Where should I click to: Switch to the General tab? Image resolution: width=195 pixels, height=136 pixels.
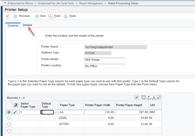click(13, 25)
